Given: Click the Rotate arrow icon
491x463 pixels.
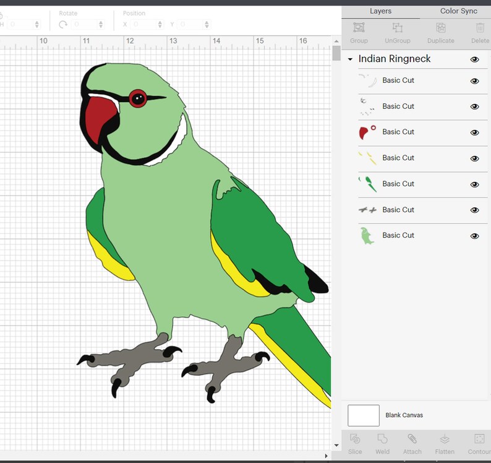Looking at the screenshot, I should [63, 25].
